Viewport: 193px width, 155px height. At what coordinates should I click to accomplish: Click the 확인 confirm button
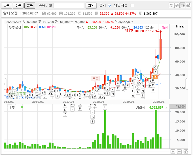91,5
